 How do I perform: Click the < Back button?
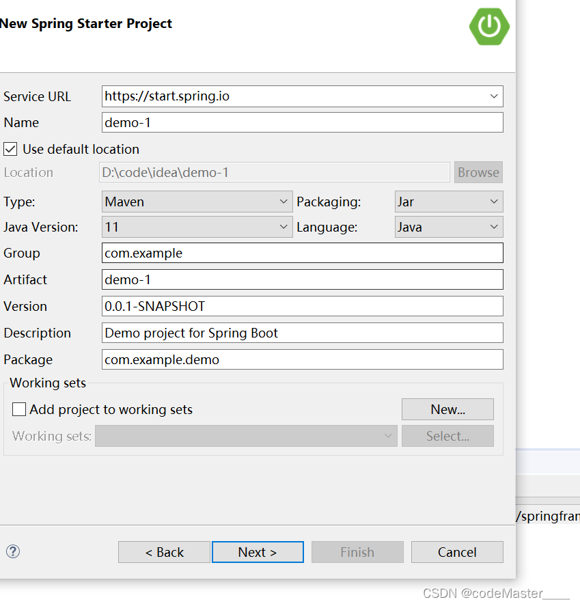164,552
